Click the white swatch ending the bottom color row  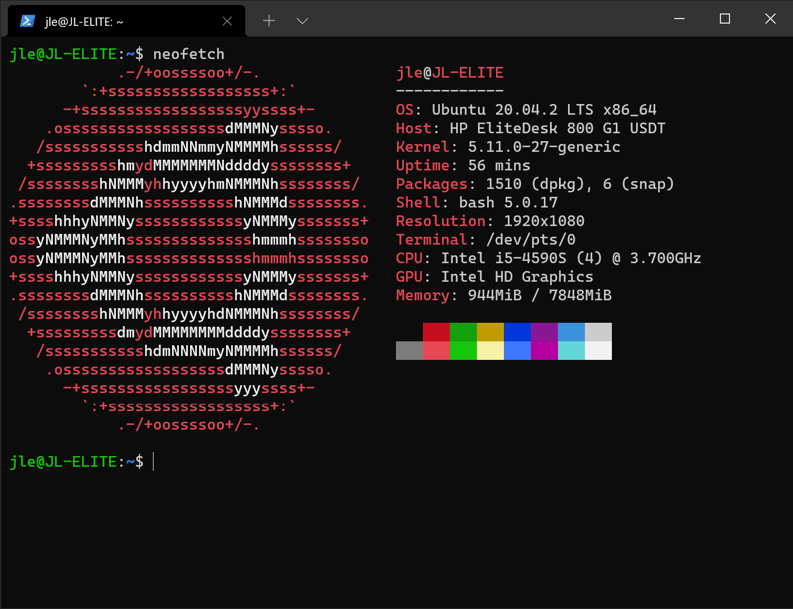598,350
